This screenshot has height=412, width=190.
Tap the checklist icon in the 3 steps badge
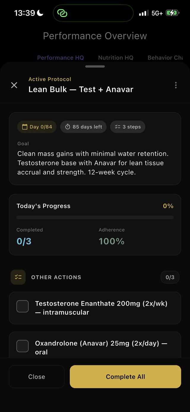pos(117,127)
